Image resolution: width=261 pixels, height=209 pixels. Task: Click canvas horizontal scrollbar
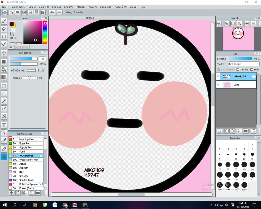132,194
